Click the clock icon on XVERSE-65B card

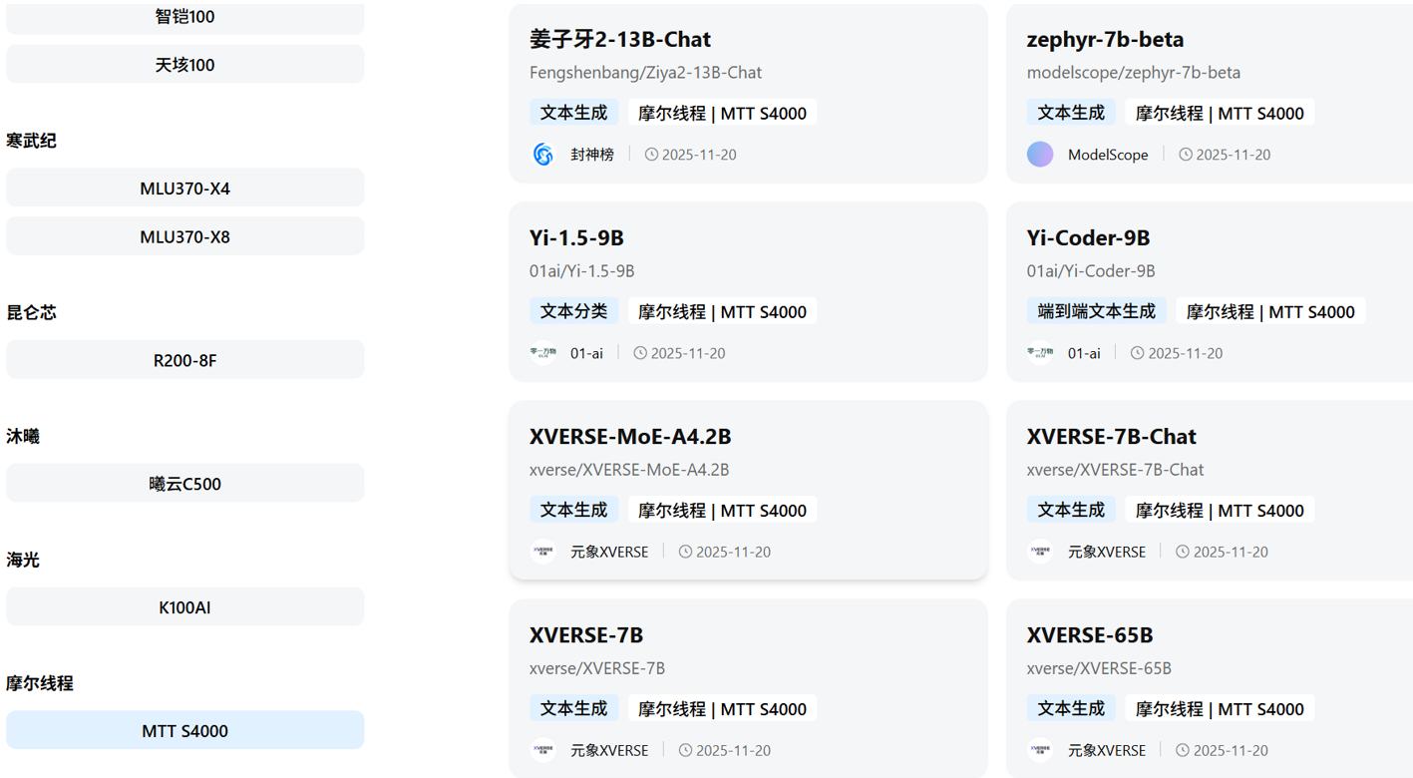click(1183, 750)
